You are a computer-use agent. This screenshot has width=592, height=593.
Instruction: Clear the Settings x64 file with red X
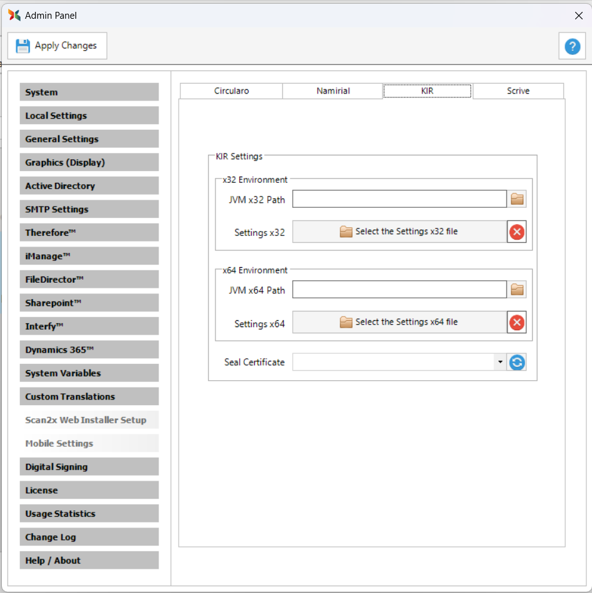click(517, 323)
